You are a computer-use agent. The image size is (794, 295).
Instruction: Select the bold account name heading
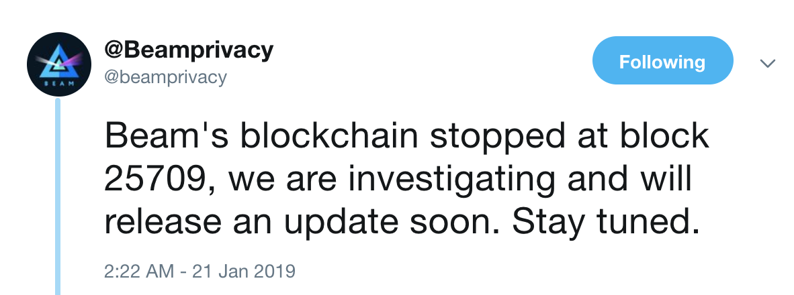189,50
